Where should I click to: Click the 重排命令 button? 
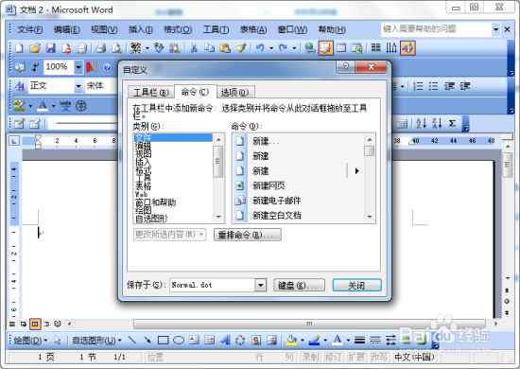(248, 235)
